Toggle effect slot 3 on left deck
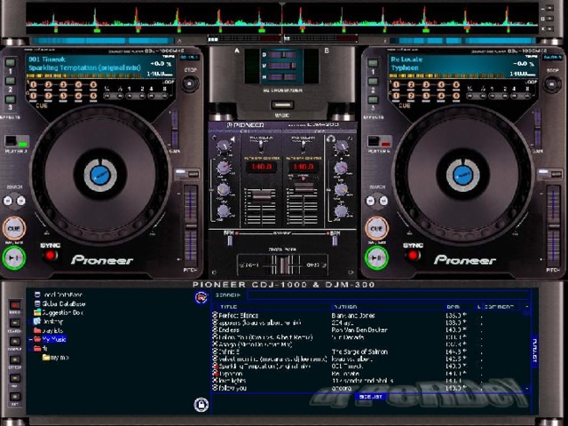The height and width of the screenshot is (426, 568). point(10,99)
